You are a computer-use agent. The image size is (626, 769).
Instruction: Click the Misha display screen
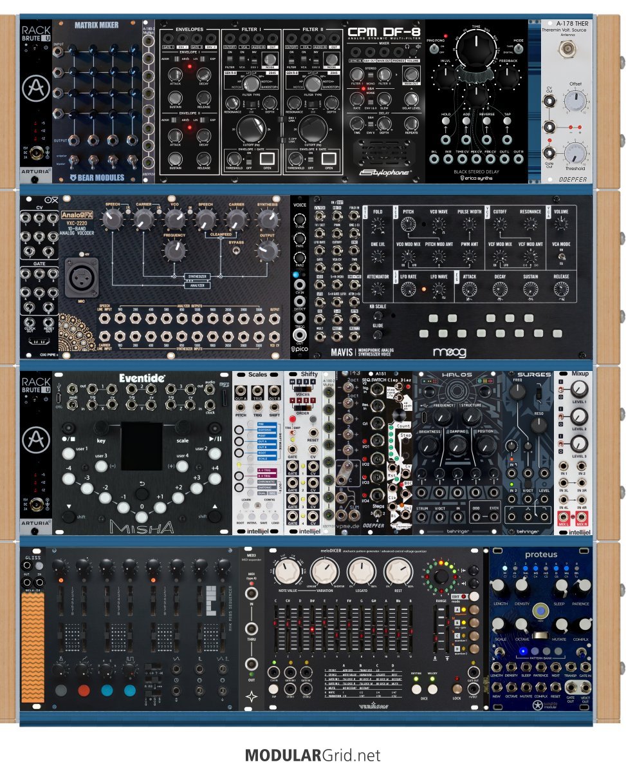click(142, 447)
